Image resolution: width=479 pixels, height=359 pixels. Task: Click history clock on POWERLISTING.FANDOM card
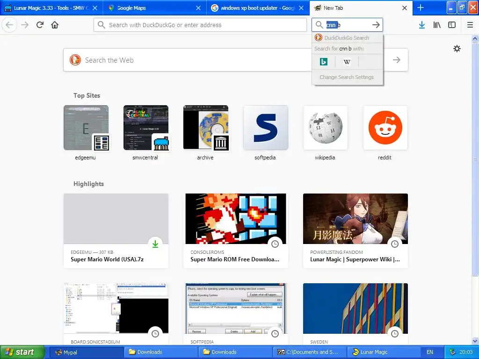pyautogui.click(x=395, y=244)
